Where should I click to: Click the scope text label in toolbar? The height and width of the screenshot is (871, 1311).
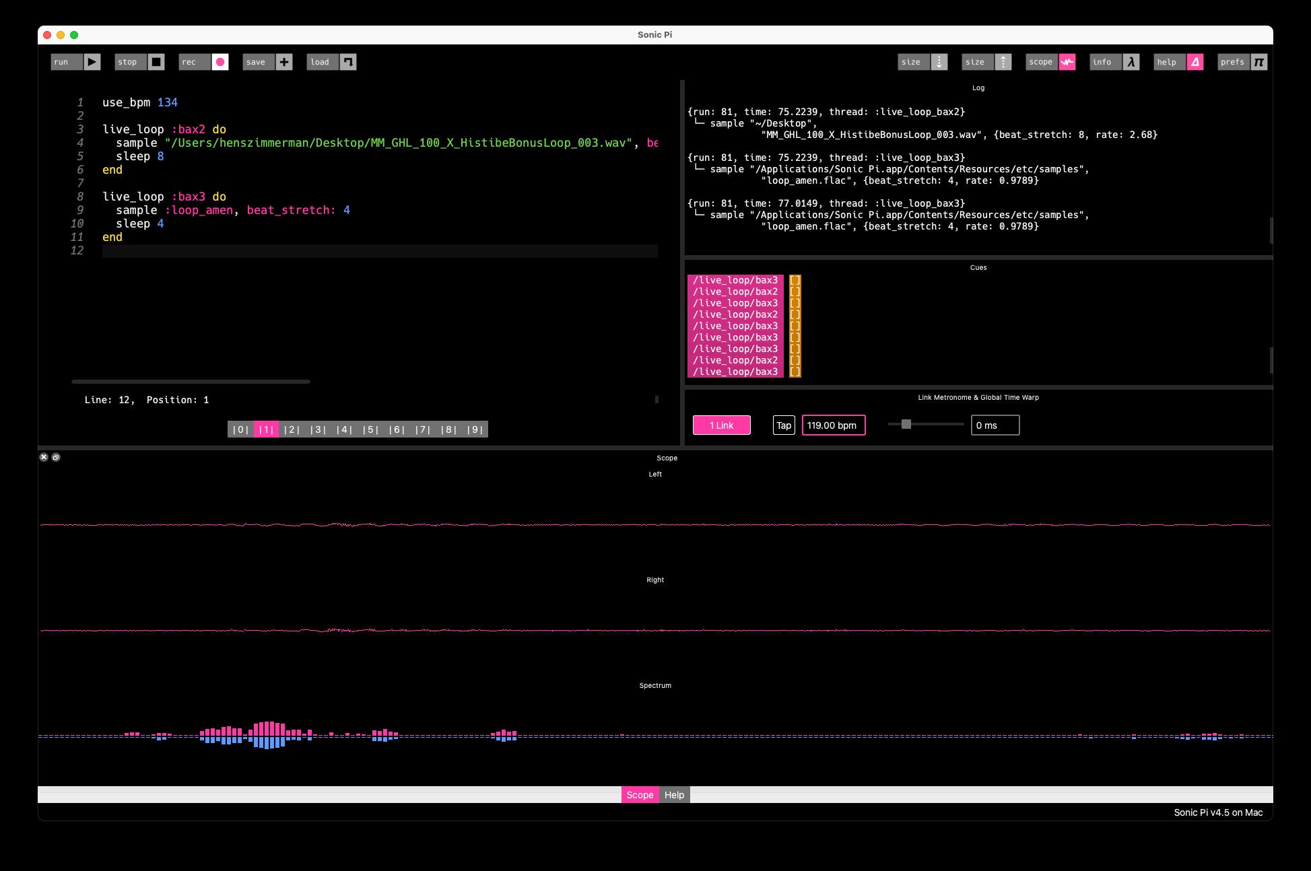(x=1042, y=62)
